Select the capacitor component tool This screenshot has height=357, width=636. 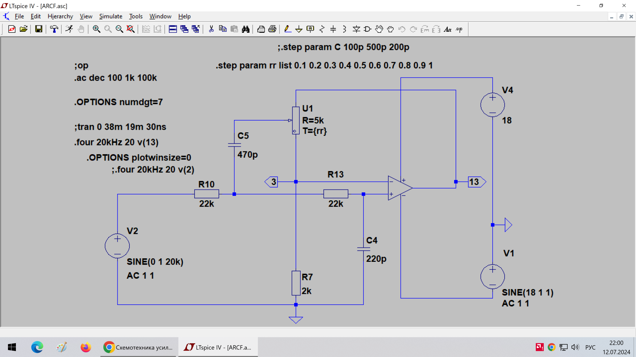[333, 29]
